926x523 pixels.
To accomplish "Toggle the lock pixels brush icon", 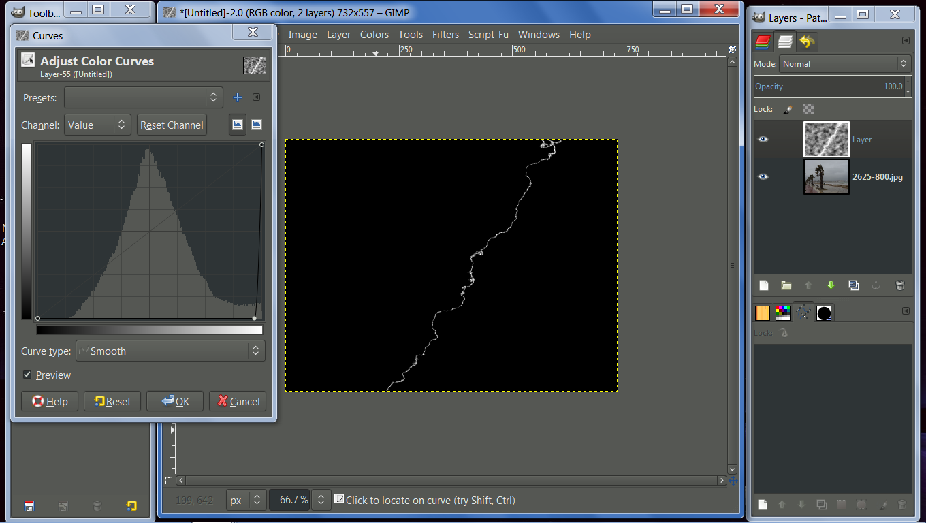I will [x=787, y=109].
